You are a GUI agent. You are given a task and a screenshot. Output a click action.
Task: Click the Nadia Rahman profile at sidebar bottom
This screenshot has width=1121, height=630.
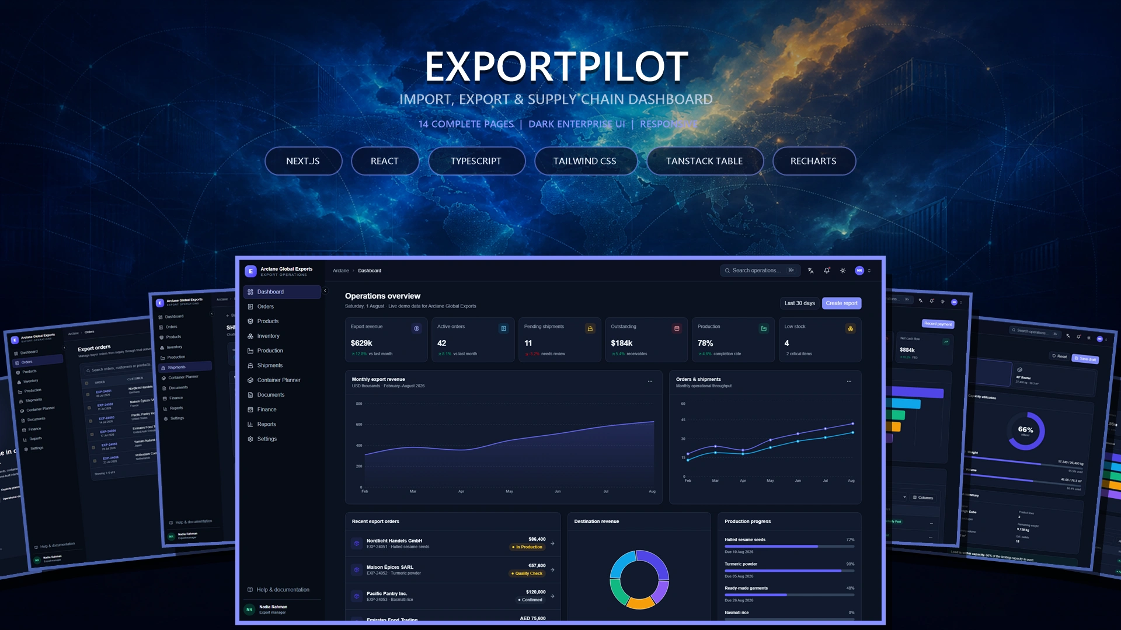pos(282,610)
